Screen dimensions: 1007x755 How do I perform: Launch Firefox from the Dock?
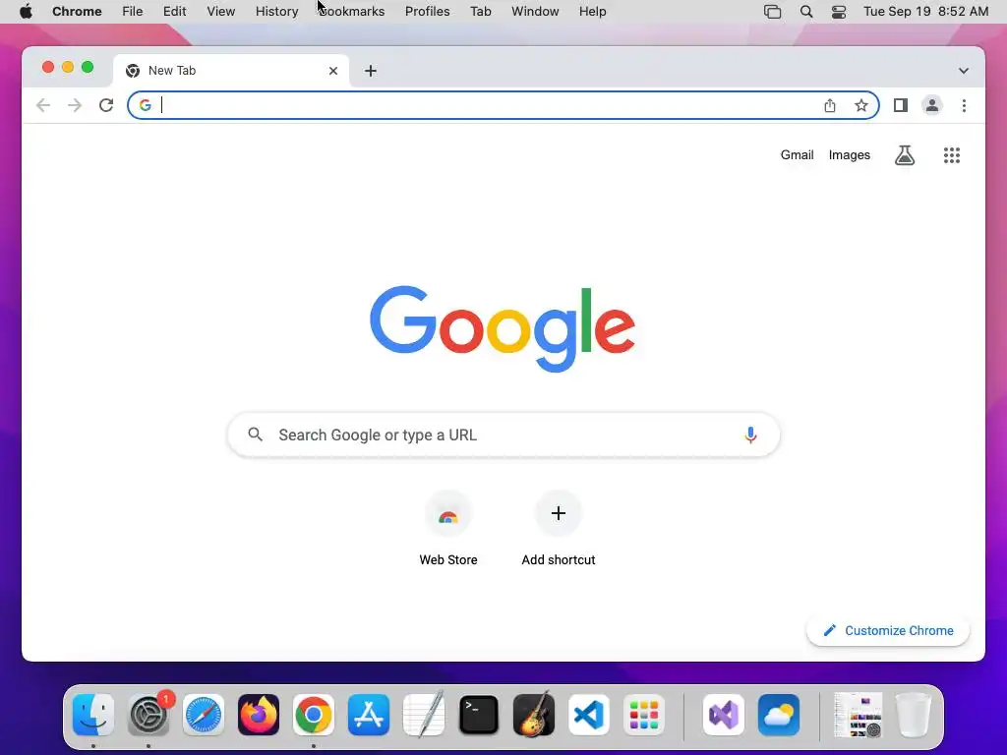(259, 715)
